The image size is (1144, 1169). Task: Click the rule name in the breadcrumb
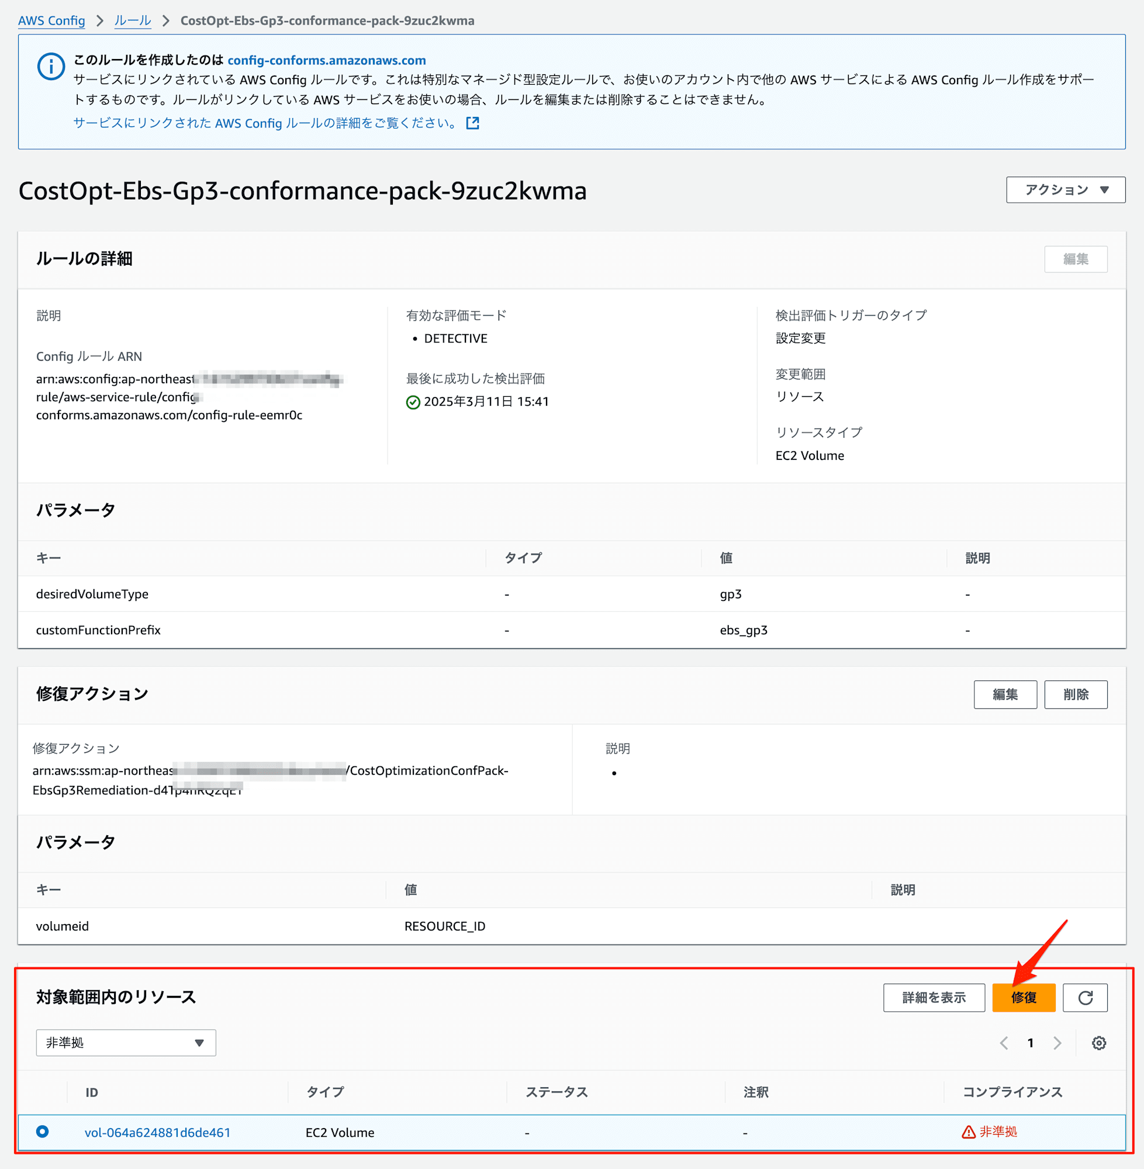tap(327, 20)
